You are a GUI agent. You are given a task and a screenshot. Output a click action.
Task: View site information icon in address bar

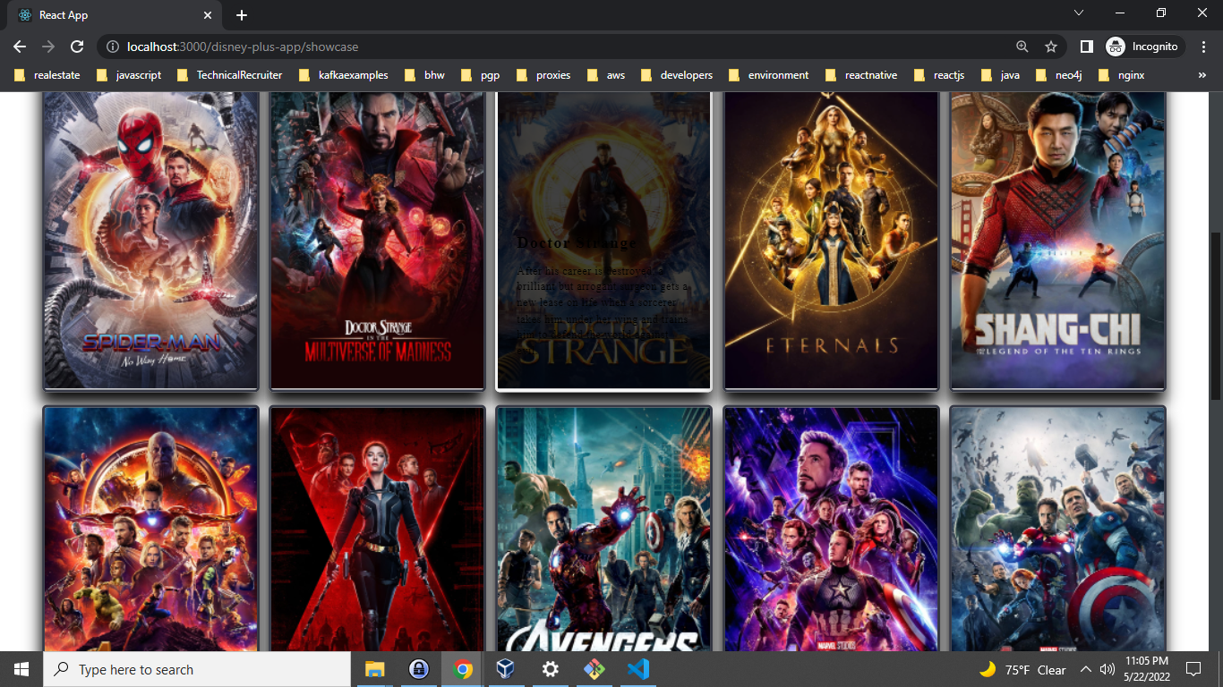(112, 47)
